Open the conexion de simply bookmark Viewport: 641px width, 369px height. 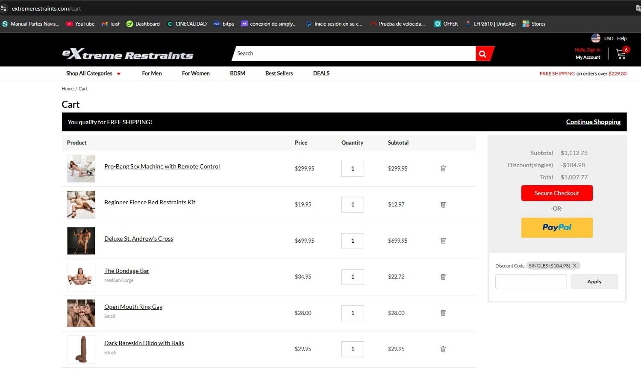tap(269, 24)
